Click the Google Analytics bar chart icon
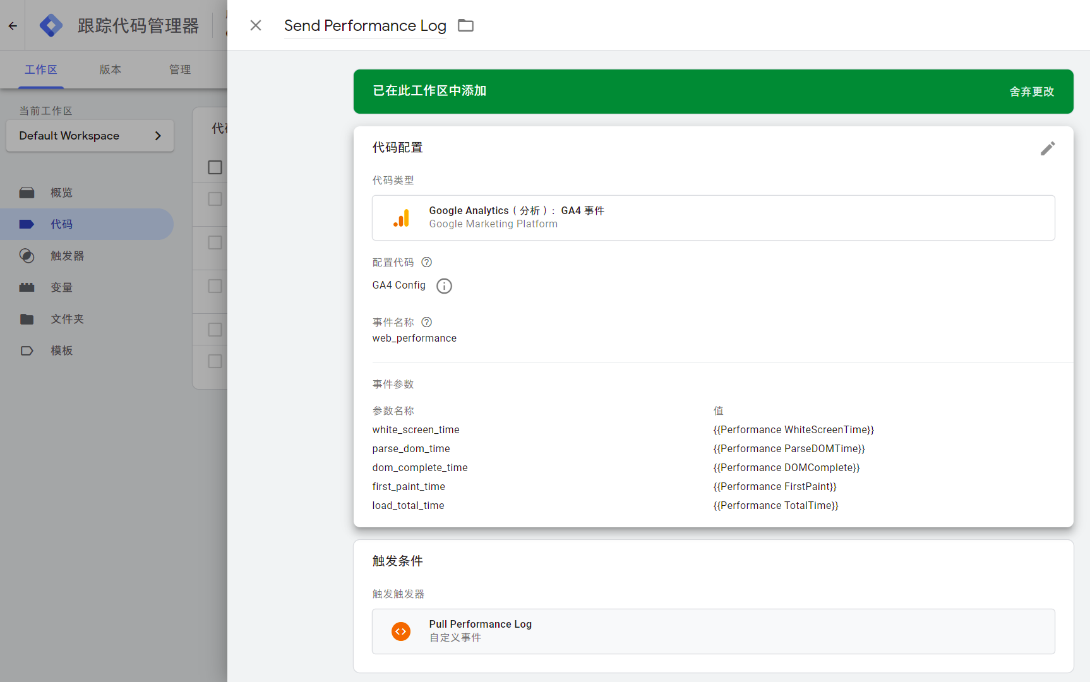1090x682 pixels. coord(402,218)
